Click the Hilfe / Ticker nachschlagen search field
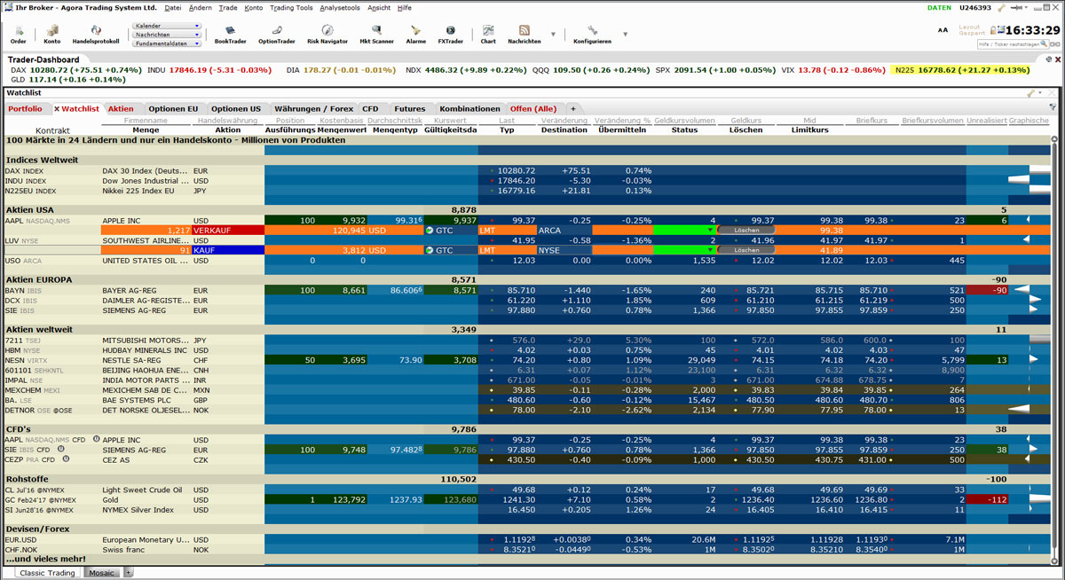 pyautogui.click(x=1008, y=43)
